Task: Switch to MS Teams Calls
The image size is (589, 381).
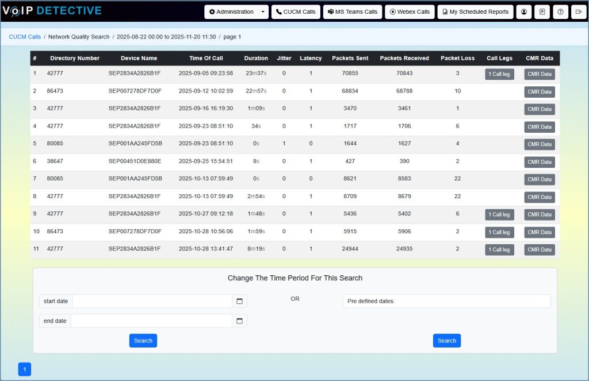Action: [x=352, y=11]
